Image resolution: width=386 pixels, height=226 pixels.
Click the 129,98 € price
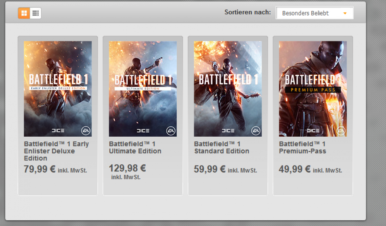(128, 168)
